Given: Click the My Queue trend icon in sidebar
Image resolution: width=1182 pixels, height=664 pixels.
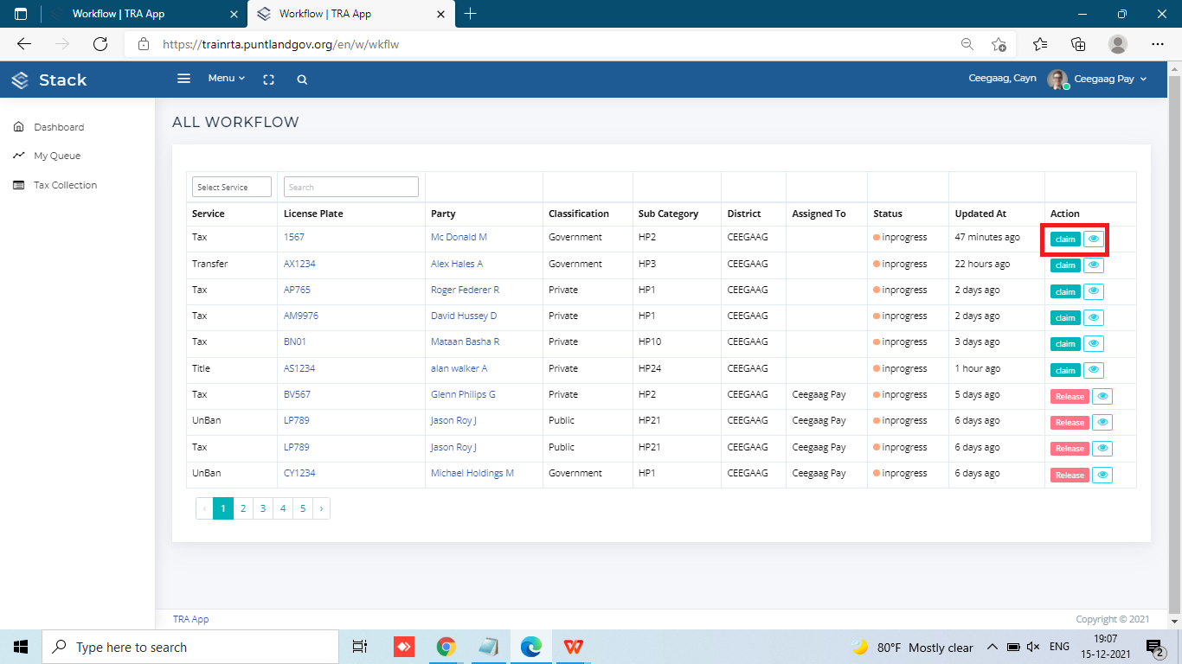Looking at the screenshot, I should pos(19,156).
